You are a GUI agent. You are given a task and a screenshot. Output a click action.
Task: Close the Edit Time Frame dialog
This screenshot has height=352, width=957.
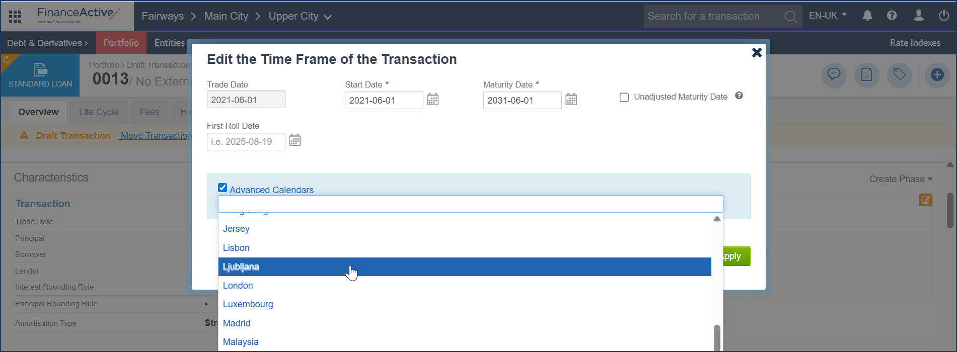tap(756, 53)
